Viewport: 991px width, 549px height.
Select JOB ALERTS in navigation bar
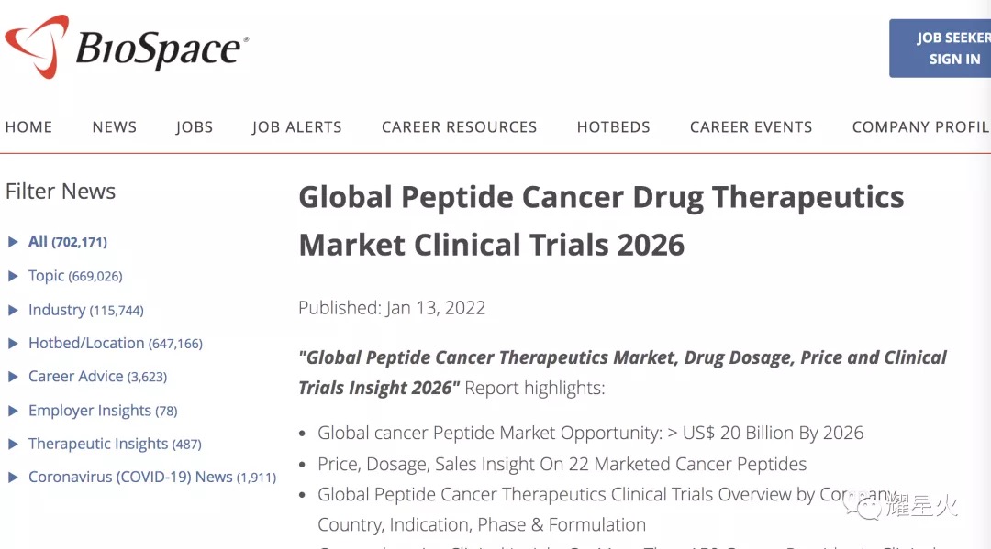296,126
